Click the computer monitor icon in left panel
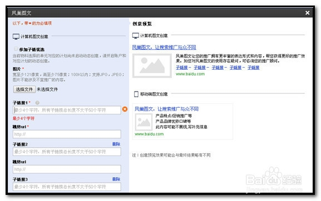This screenshot has width=321, height=201. pos(16,37)
